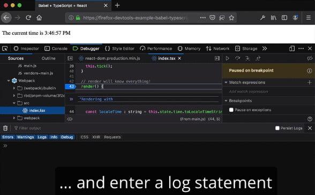Screen dimensions: 315x195
Task: Collapse Breakpoints section
Action: coord(226,101)
